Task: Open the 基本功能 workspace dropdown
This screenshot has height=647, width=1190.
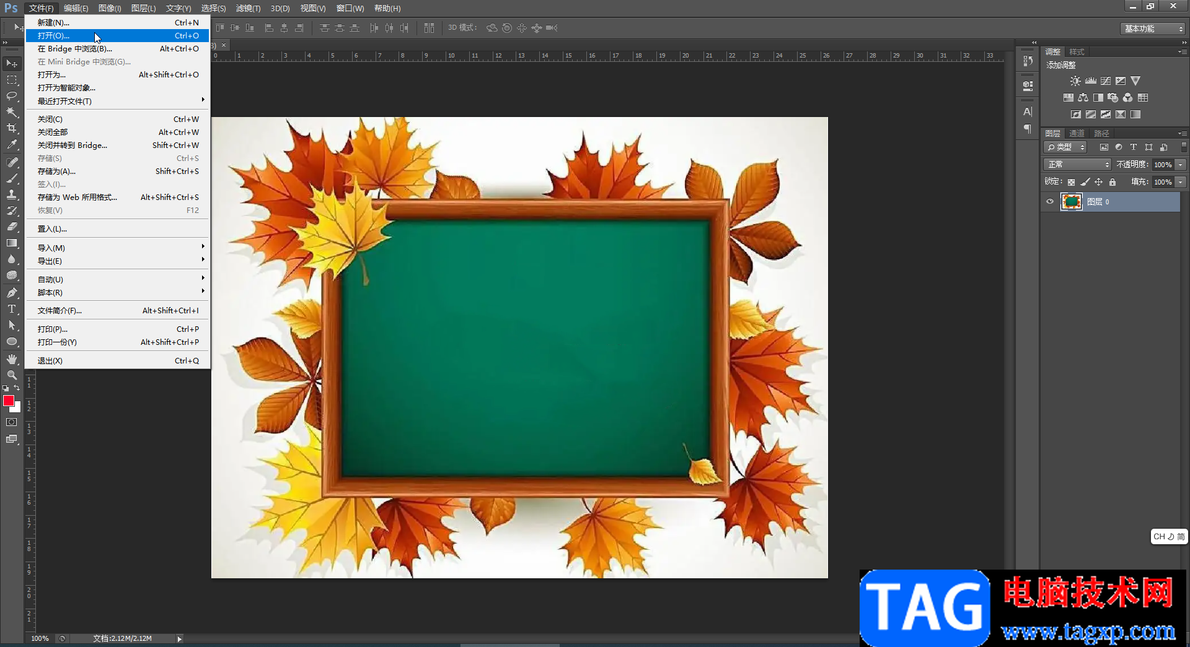Action: tap(1153, 28)
